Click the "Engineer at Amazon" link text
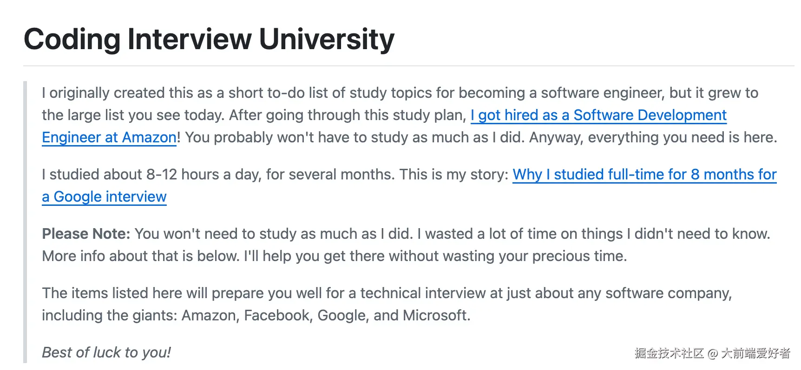 tap(109, 137)
